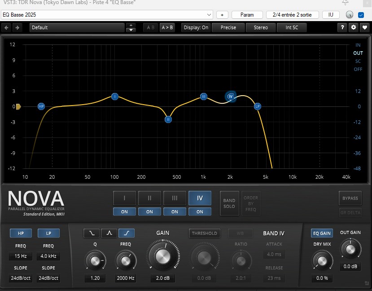Screen dimensions: 372x291
Task: Click the HP frequency 15 Hz field
Action: point(21,256)
